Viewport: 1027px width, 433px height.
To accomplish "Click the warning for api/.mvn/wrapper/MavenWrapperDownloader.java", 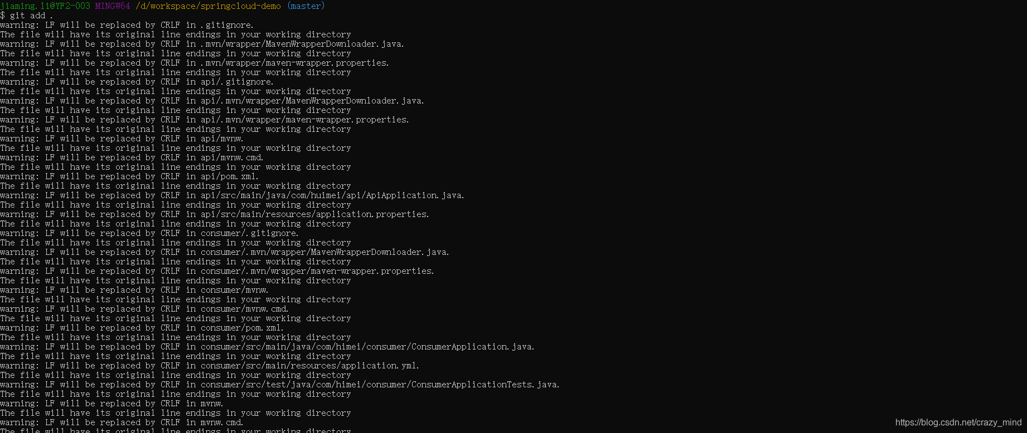I will tap(212, 101).
